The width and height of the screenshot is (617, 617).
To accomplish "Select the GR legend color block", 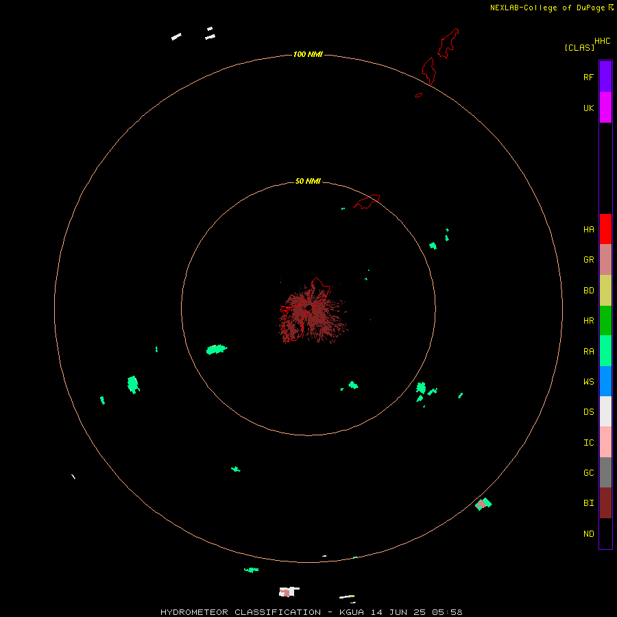I will pos(605,260).
